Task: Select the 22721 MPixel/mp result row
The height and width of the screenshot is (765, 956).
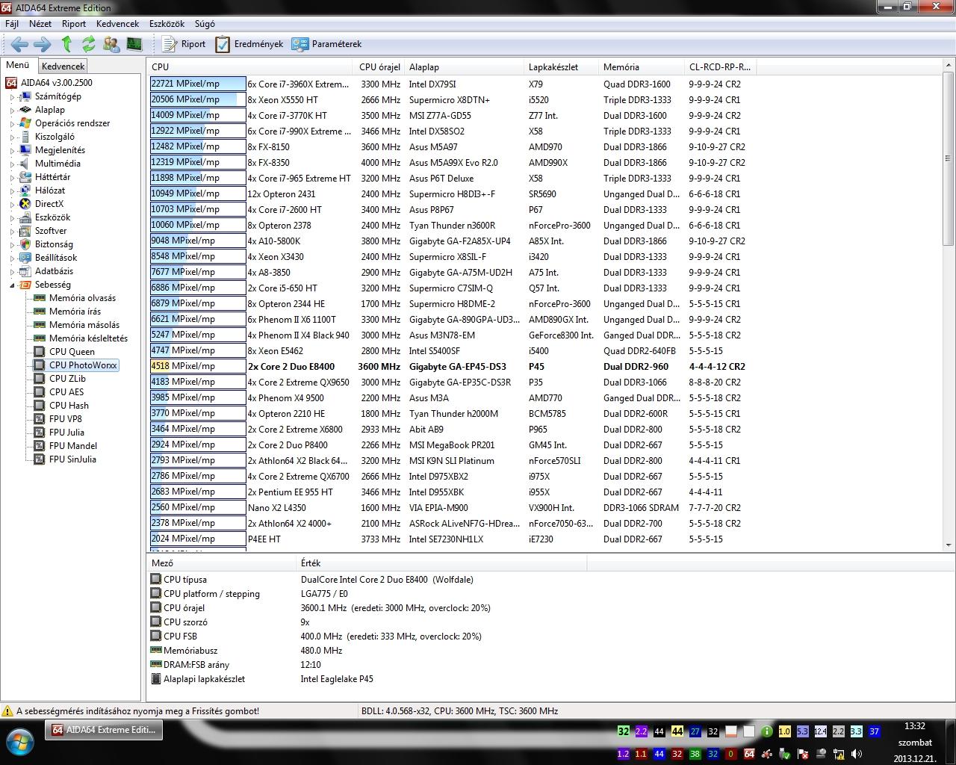Action: [x=453, y=84]
